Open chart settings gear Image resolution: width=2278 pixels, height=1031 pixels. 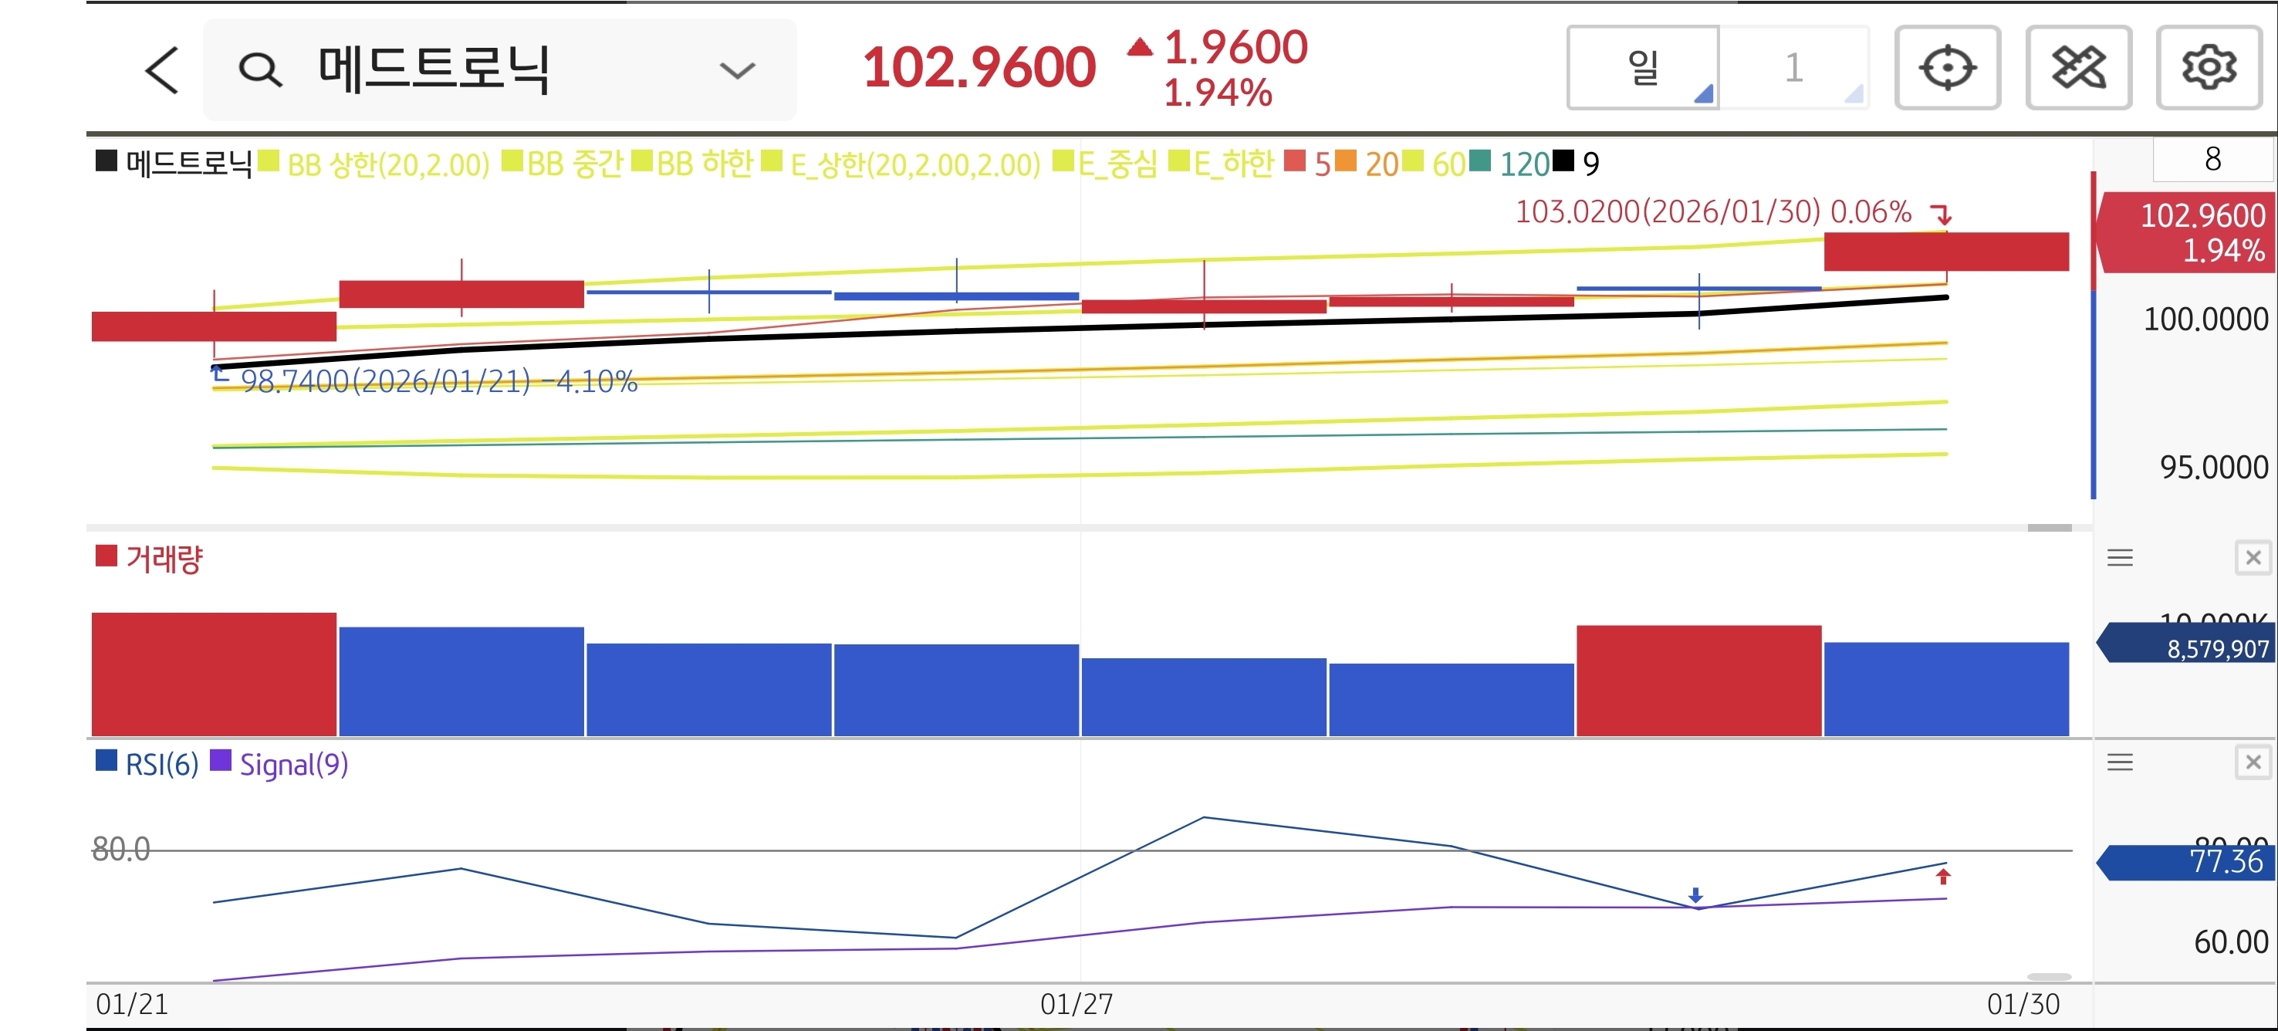pos(2208,68)
